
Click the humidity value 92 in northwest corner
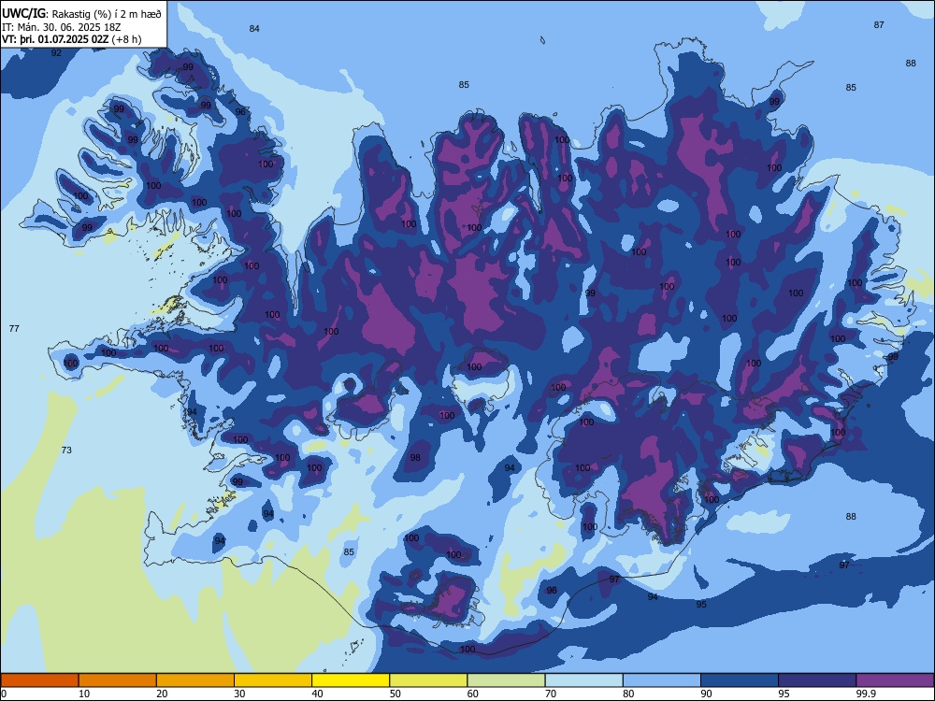(56, 53)
